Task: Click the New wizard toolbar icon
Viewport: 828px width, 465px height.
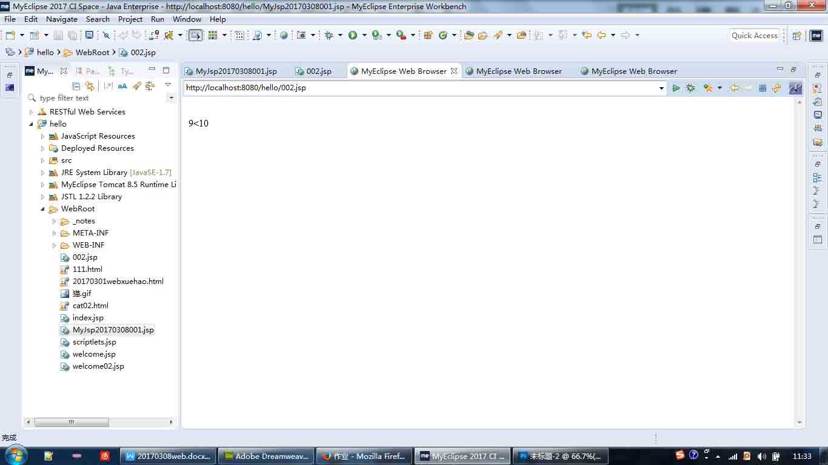Action: [x=10, y=35]
